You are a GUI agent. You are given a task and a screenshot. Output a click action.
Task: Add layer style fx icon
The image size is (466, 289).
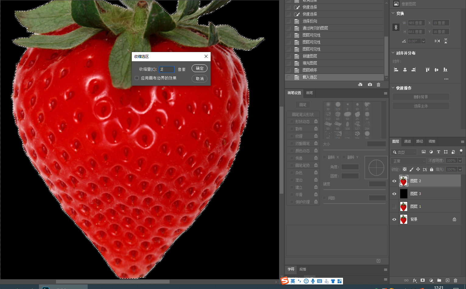(x=415, y=280)
